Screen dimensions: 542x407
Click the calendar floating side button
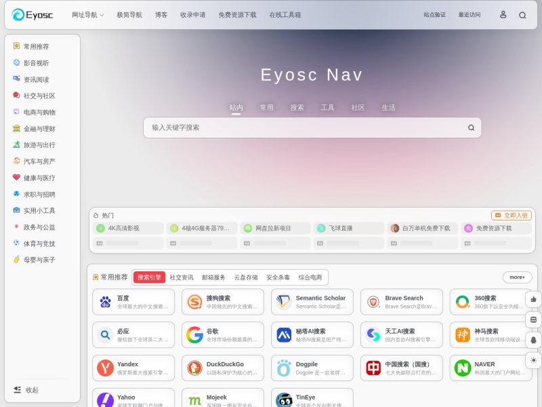533,319
